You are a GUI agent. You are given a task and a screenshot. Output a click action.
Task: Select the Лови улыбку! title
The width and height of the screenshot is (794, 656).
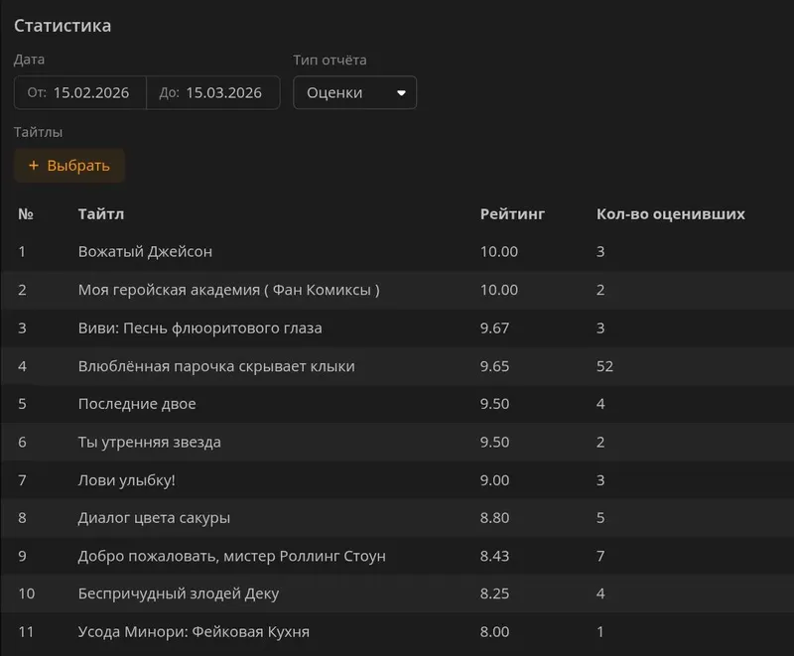coord(126,480)
